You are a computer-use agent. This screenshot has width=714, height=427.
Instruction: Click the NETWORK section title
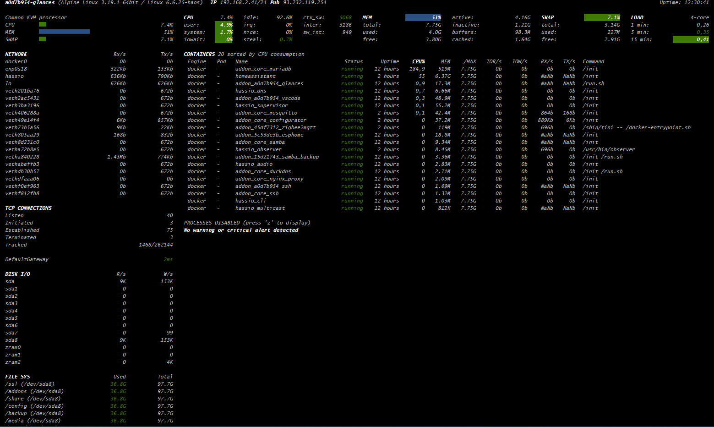16,54
